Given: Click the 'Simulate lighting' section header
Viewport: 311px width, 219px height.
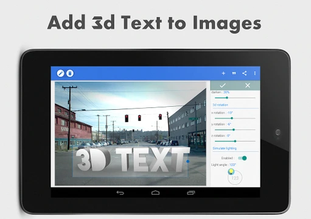Looking at the screenshot, I should tap(225, 149).
